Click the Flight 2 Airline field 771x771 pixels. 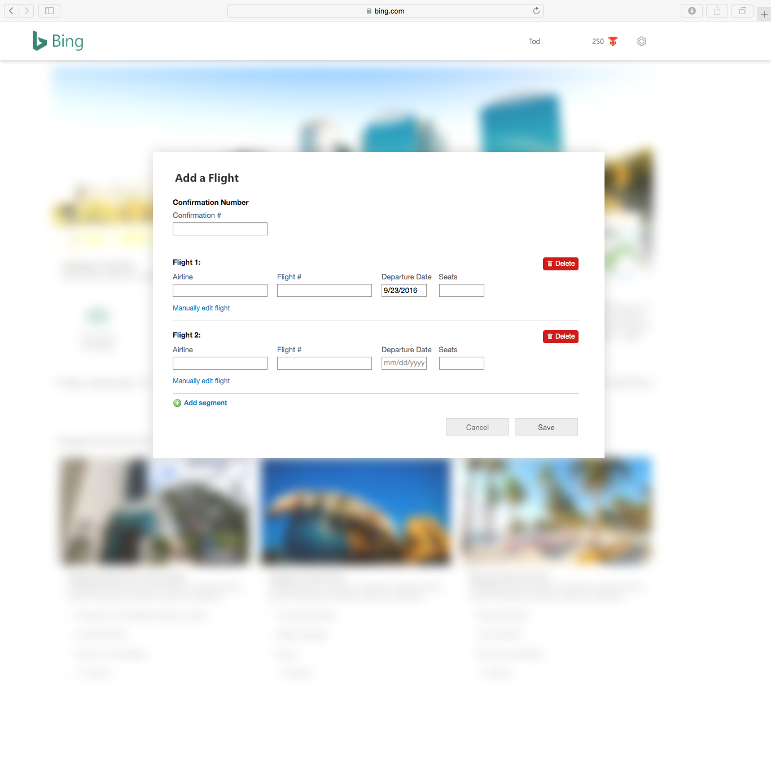220,363
